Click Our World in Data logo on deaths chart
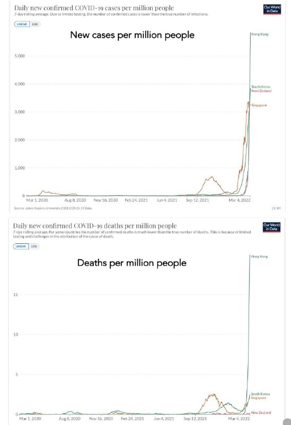This screenshot has width=291, height=425. pos(271,227)
